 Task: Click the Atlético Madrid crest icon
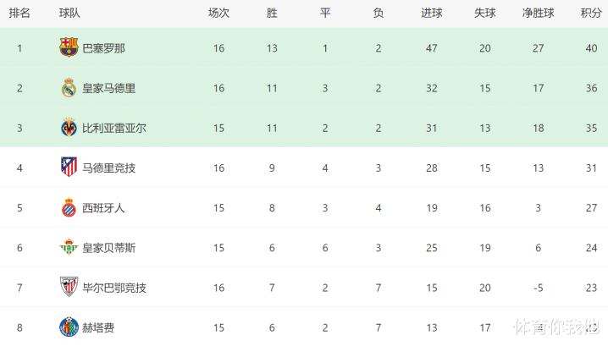click(x=69, y=168)
